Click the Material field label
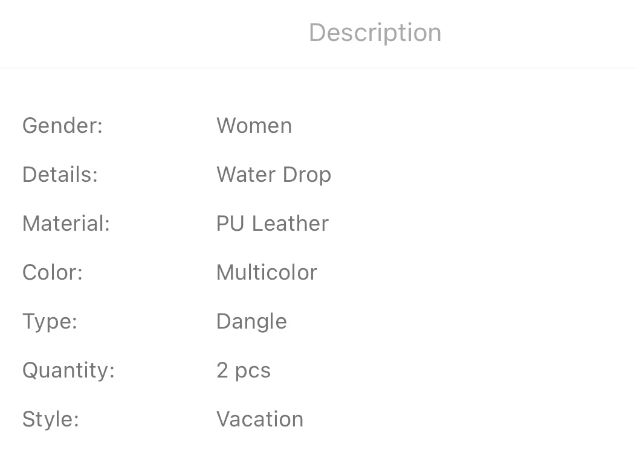 (x=66, y=223)
